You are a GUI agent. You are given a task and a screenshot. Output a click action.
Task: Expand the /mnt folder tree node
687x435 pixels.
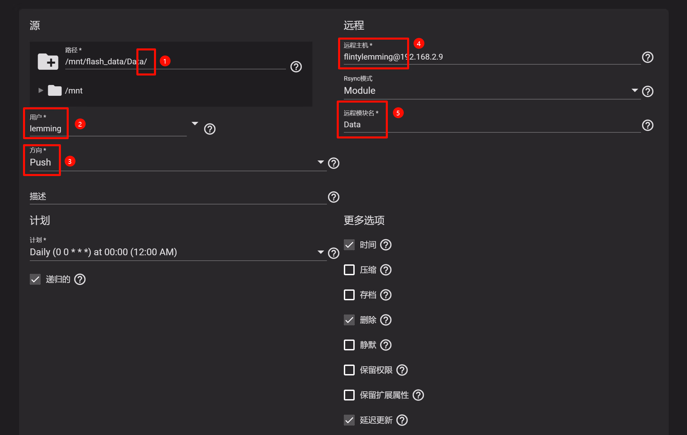click(41, 90)
